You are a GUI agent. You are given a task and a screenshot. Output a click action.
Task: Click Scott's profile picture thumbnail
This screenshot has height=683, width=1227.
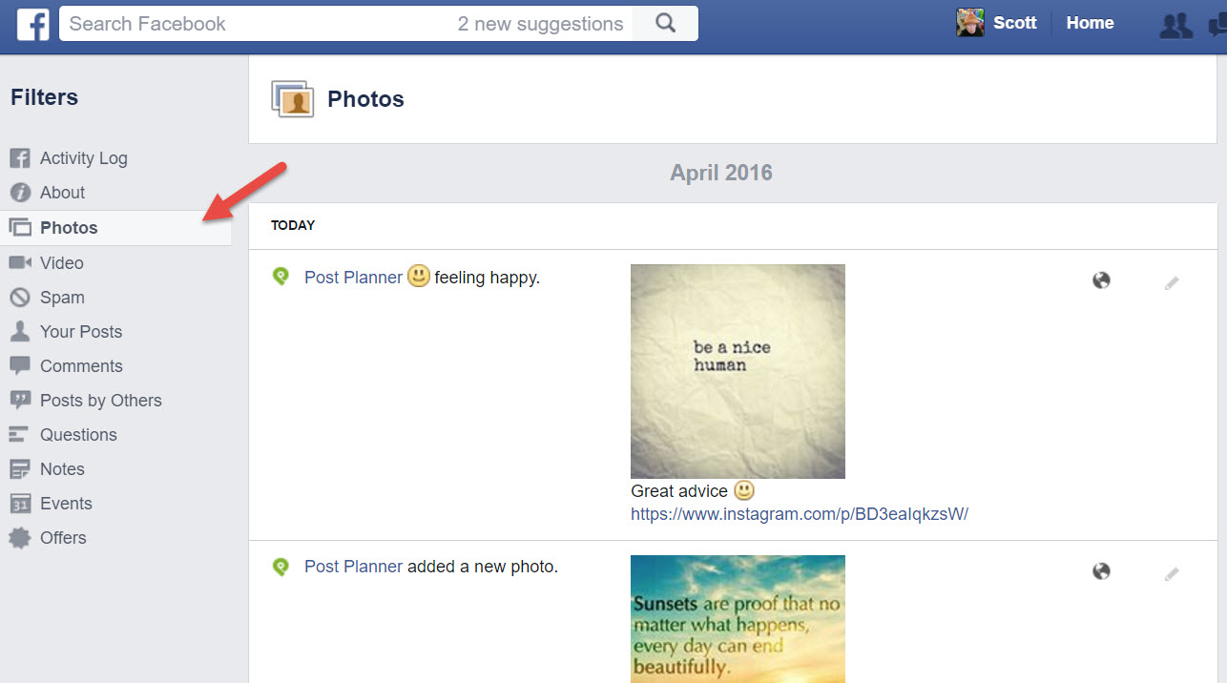pos(969,22)
